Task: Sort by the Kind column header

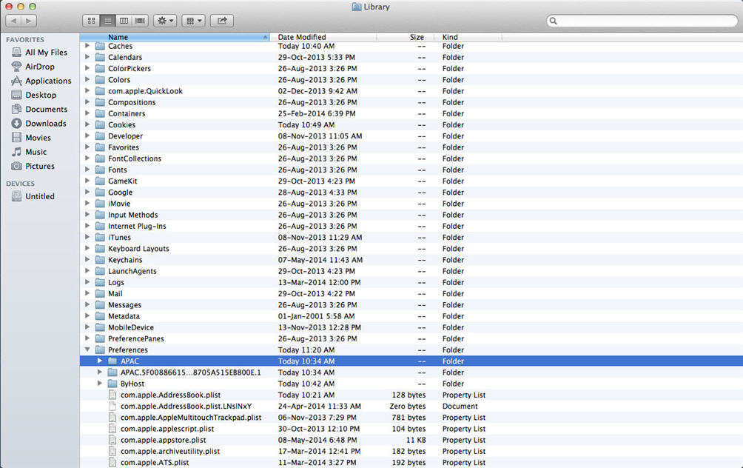Action: tap(450, 37)
